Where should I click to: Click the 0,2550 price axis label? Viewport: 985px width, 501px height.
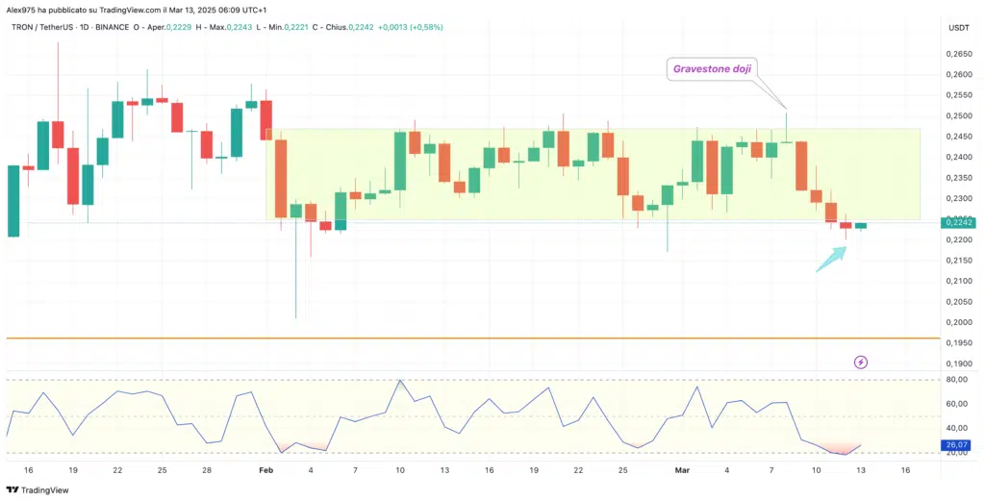click(957, 95)
